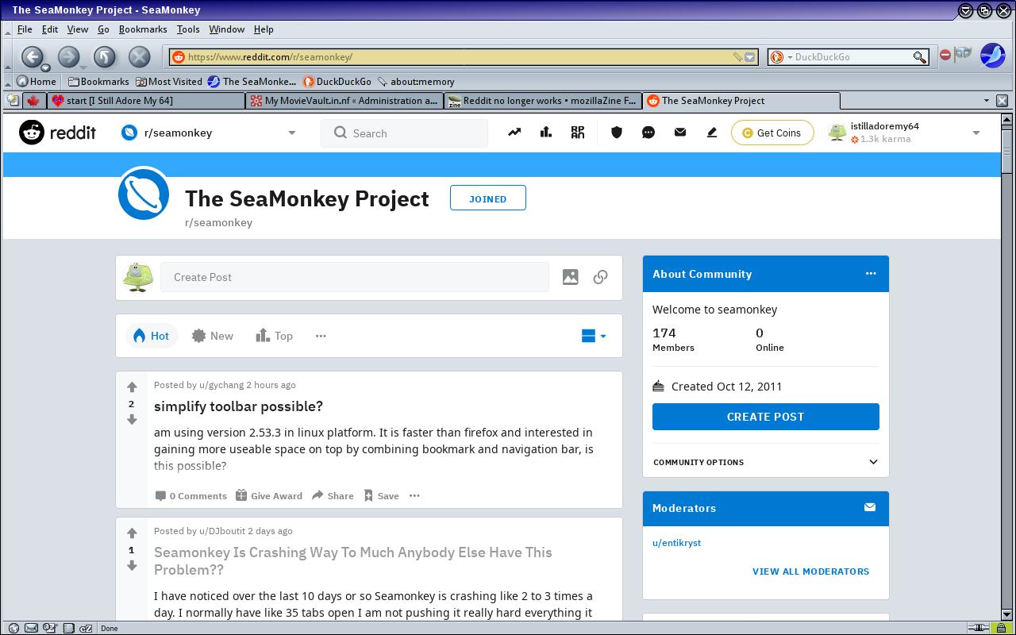This screenshot has height=635, width=1016.
Task: Open the Tools menu
Action: pyautogui.click(x=188, y=29)
